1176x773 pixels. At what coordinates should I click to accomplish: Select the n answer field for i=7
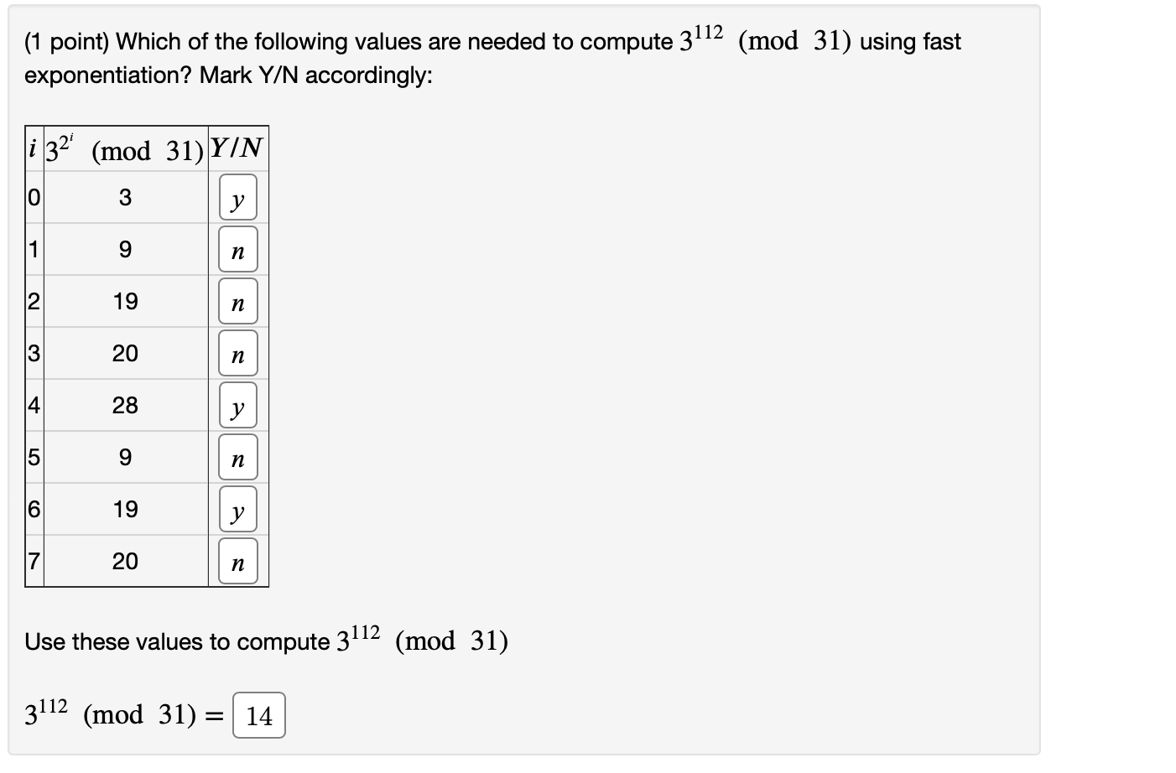click(x=237, y=562)
